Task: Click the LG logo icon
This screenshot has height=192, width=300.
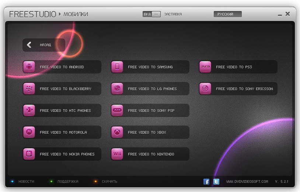Action: [117, 89]
